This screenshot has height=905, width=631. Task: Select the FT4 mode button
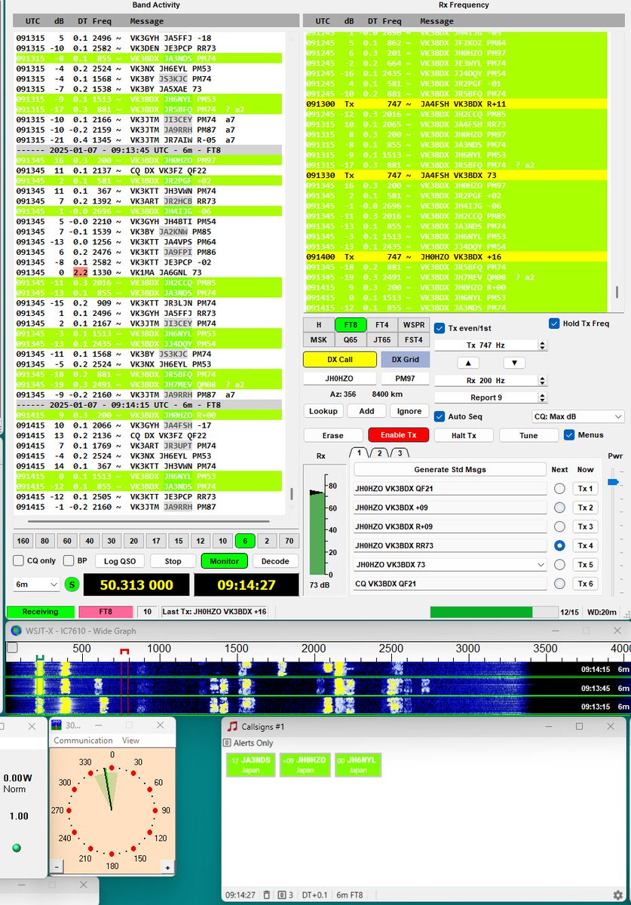tap(382, 324)
